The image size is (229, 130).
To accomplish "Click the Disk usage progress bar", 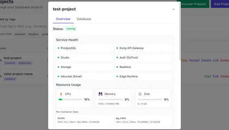I will 150,100.
